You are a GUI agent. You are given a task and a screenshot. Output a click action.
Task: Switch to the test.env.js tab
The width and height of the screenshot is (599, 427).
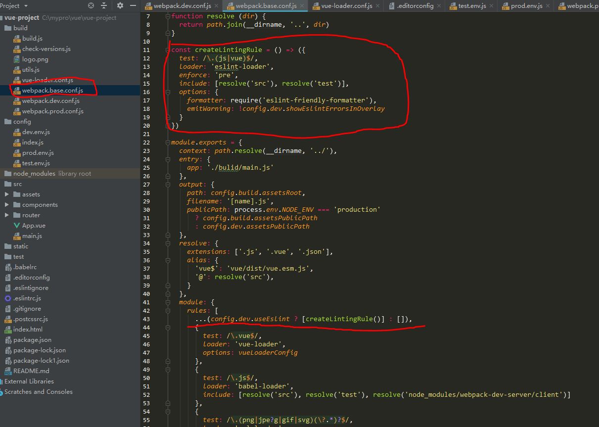[x=472, y=6]
